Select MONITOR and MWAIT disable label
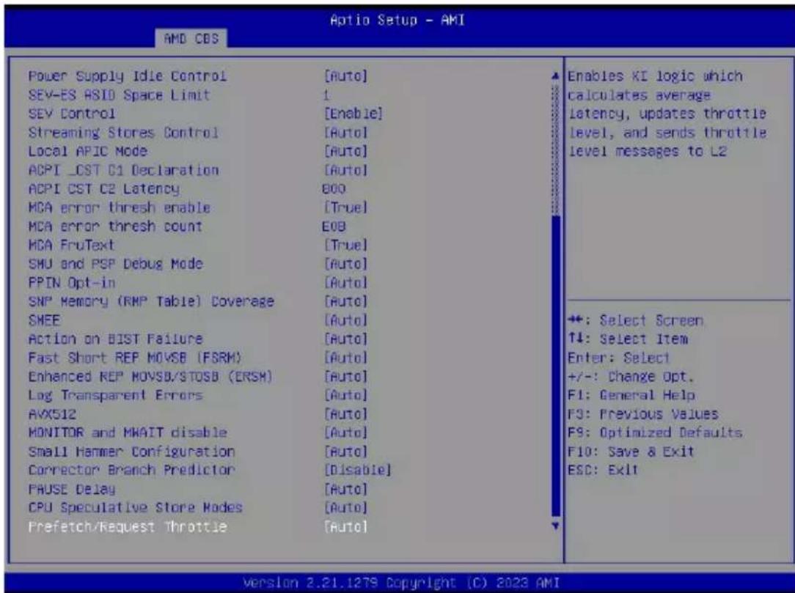The image size is (795, 593). (128, 432)
